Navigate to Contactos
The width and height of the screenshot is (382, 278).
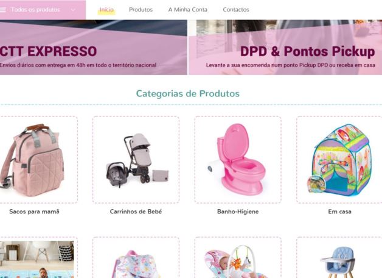pos(236,10)
